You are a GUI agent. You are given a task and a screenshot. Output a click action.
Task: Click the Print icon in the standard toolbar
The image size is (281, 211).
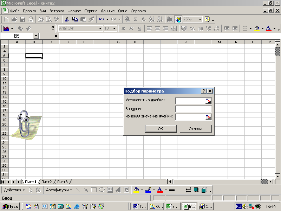(x=40, y=19)
